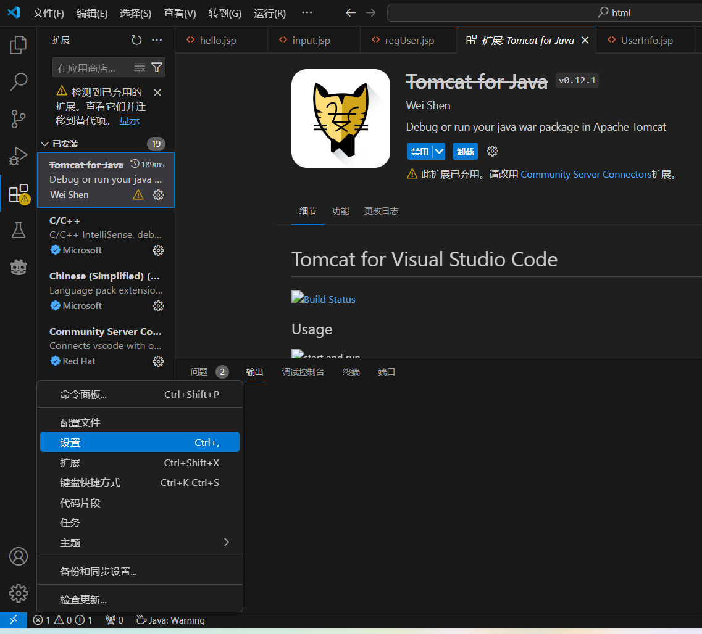This screenshot has height=634, width=702.
Task: Click the VS Code logo icon
Action: [x=14, y=12]
